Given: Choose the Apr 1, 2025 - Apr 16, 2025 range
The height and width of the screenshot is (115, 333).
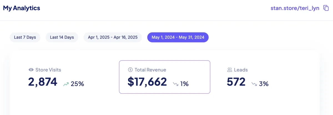Looking at the screenshot, I should [x=113, y=37].
